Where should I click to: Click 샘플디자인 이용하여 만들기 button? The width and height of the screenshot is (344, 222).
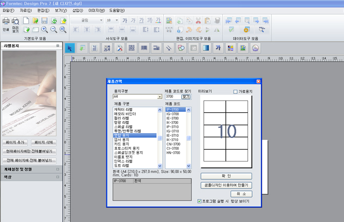pos(226,185)
